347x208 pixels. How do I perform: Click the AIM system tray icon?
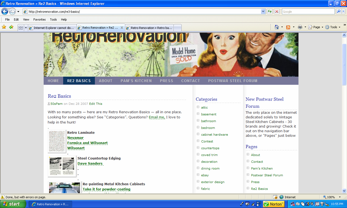tap(297, 204)
